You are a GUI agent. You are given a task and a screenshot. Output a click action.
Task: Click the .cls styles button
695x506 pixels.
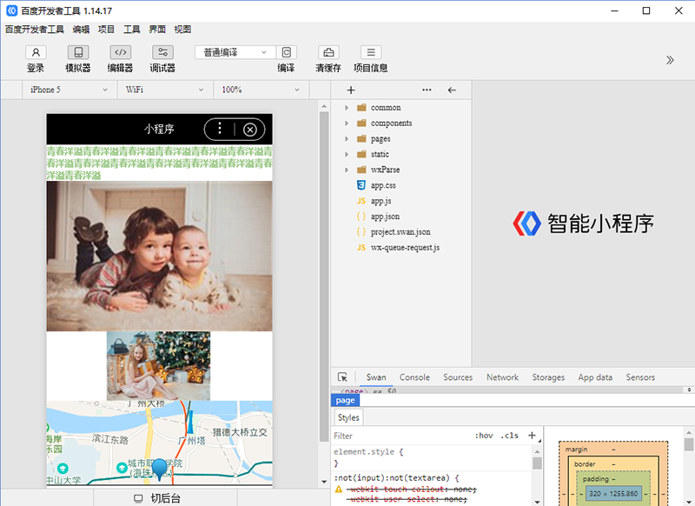pyautogui.click(x=511, y=436)
